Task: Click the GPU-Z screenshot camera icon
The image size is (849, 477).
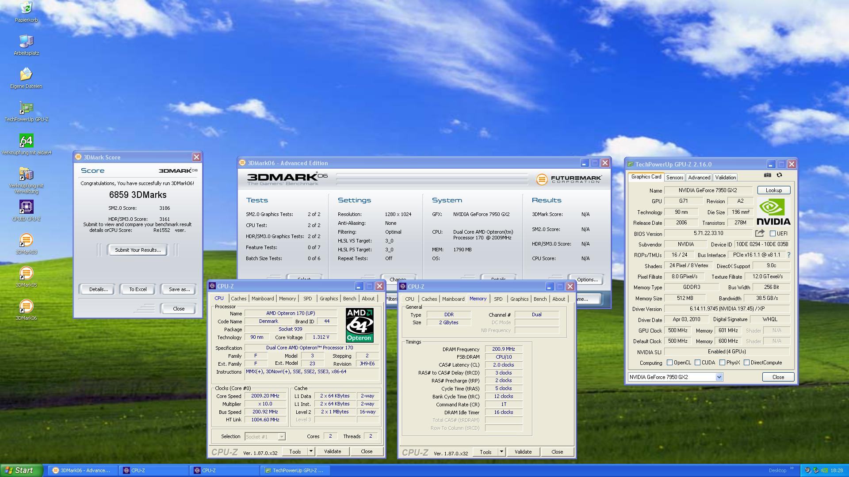Action: [x=768, y=175]
